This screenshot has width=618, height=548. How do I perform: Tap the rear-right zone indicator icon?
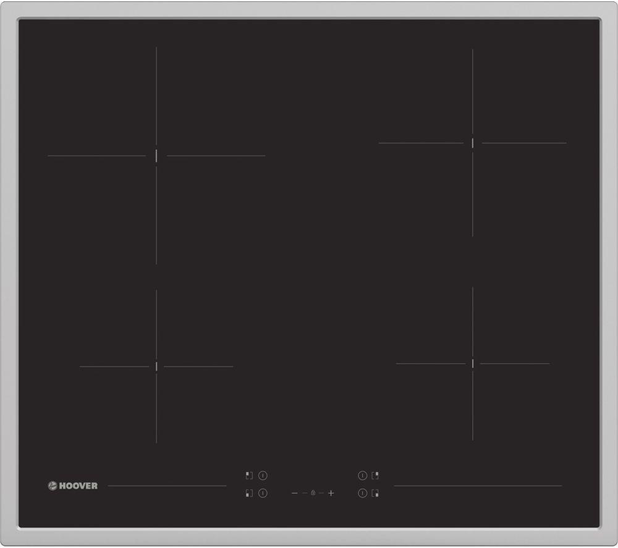pyautogui.click(x=375, y=476)
